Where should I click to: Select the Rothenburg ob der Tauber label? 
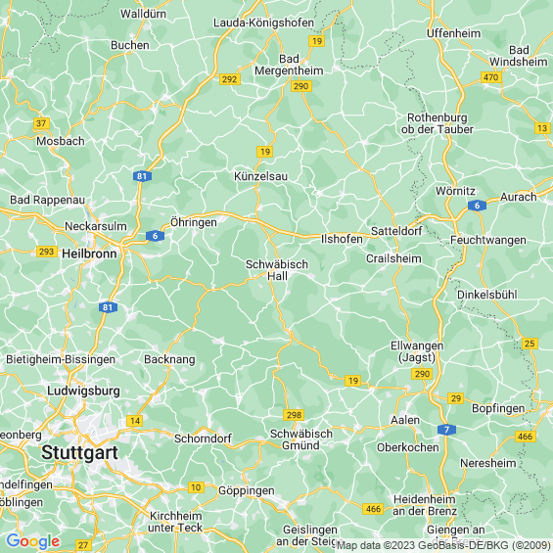(x=438, y=123)
